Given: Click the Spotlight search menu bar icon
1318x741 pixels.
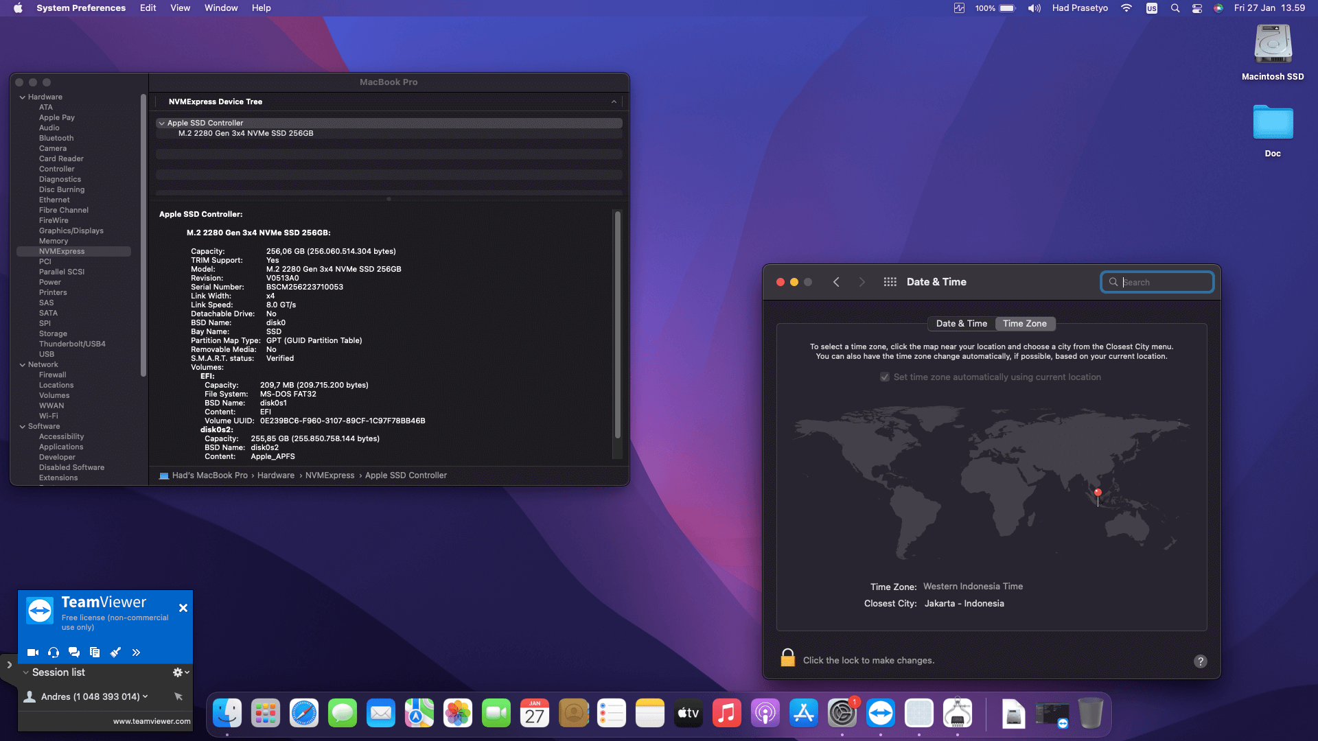Looking at the screenshot, I should pos(1175,8).
